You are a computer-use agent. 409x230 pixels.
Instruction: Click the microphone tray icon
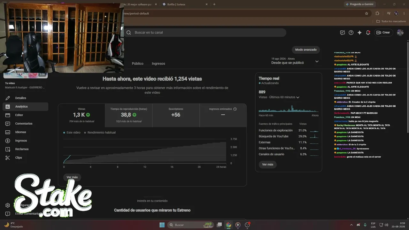tap(365, 225)
